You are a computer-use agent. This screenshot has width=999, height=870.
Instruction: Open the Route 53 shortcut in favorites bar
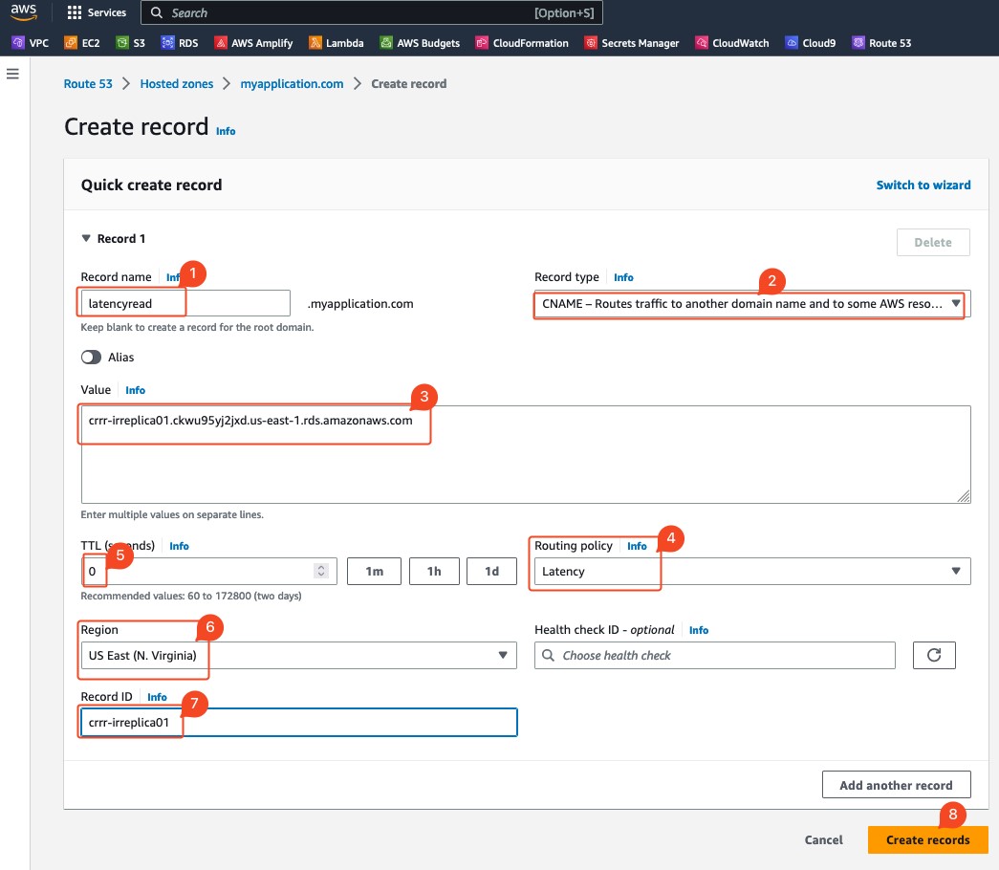[881, 43]
